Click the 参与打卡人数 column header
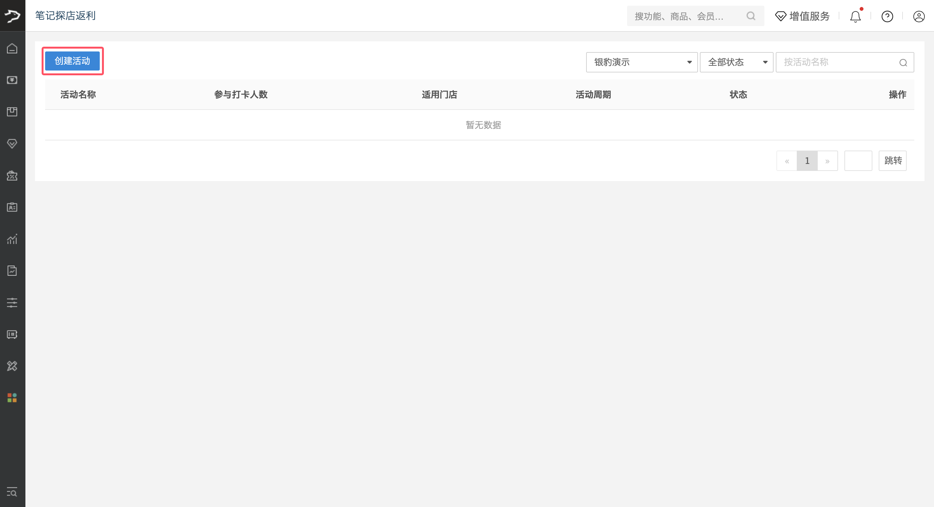This screenshot has width=934, height=507. [241, 95]
